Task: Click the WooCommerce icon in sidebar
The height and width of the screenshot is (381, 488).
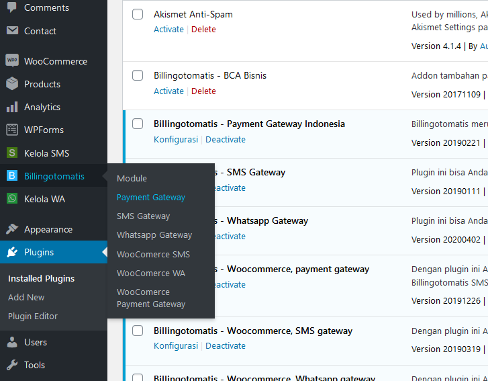Action: click(x=12, y=61)
